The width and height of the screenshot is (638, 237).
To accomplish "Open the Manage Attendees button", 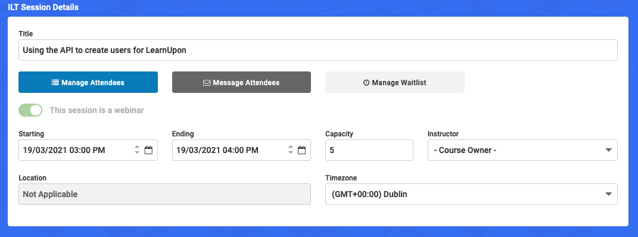I will 88,83.
